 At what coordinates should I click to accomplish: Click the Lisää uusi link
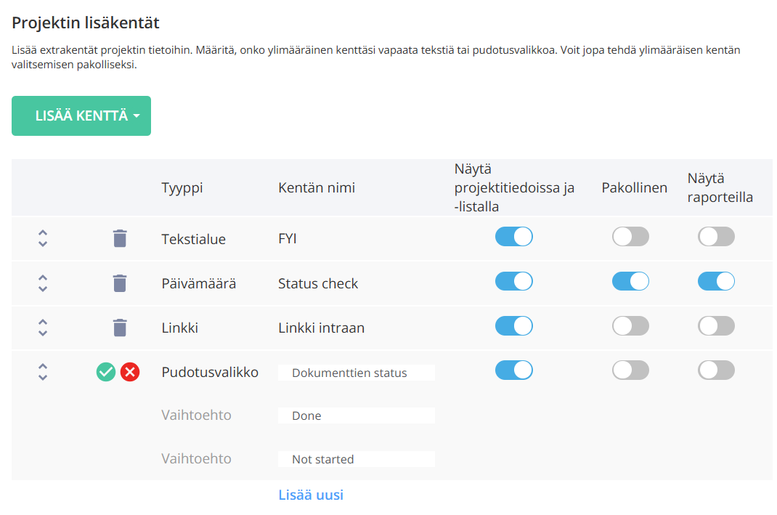(311, 495)
